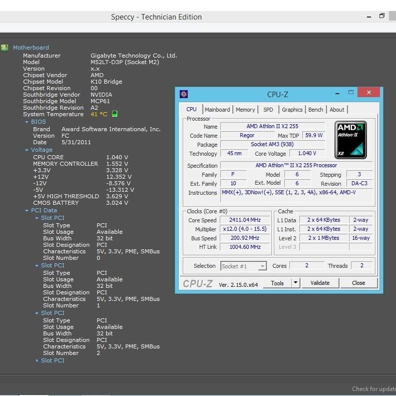This screenshot has height=396, width=396.
Task: Click the +5V HIGH THRESHOLD value 3.629 V
Action: tap(117, 196)
